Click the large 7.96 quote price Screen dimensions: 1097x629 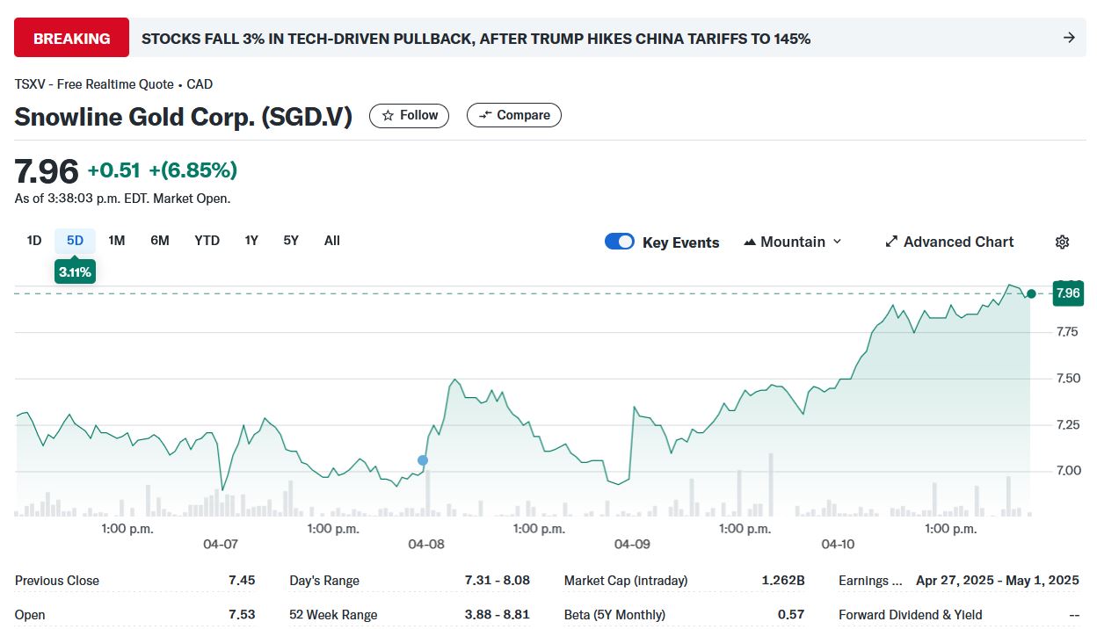coord(47,170)
